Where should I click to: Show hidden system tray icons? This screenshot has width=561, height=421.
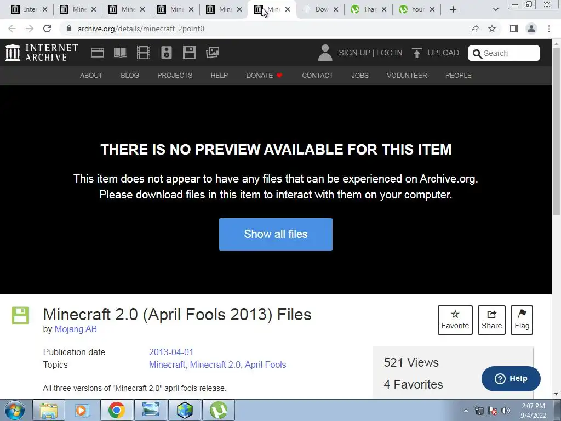[x=466, y=411]
